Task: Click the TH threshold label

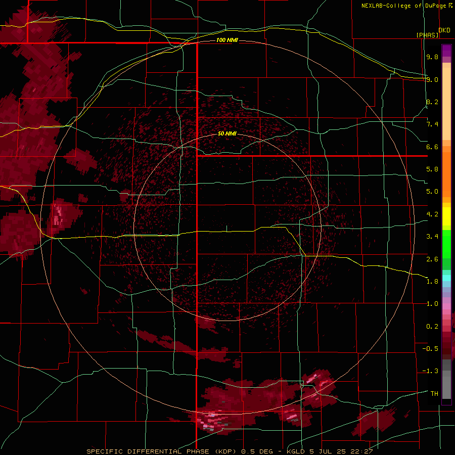Action: (x=434, y=394)
